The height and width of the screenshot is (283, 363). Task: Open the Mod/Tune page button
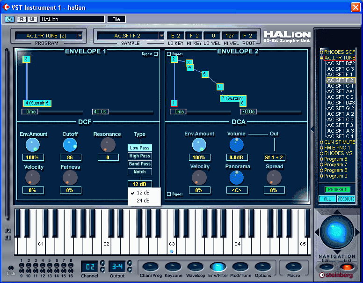[240, 267]
